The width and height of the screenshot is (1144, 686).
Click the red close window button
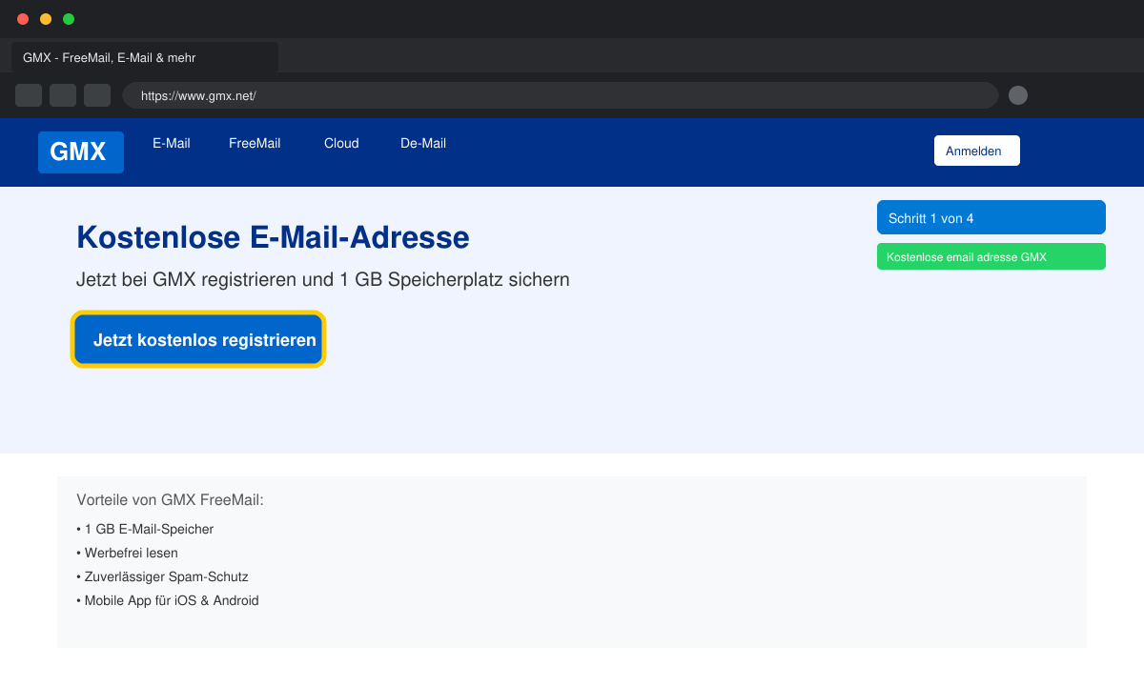point(23,19)
